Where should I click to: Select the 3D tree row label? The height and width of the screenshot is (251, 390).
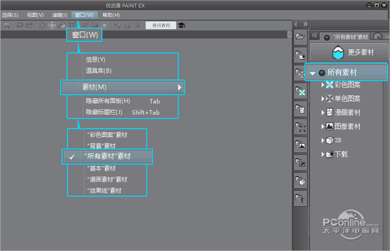(x=338, y=141)
